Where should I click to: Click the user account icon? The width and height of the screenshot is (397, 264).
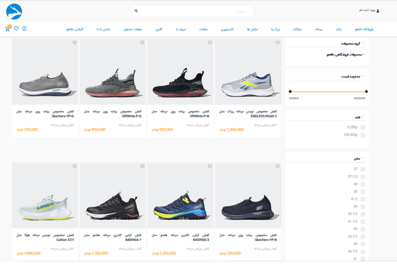click(x=378, y=11)
